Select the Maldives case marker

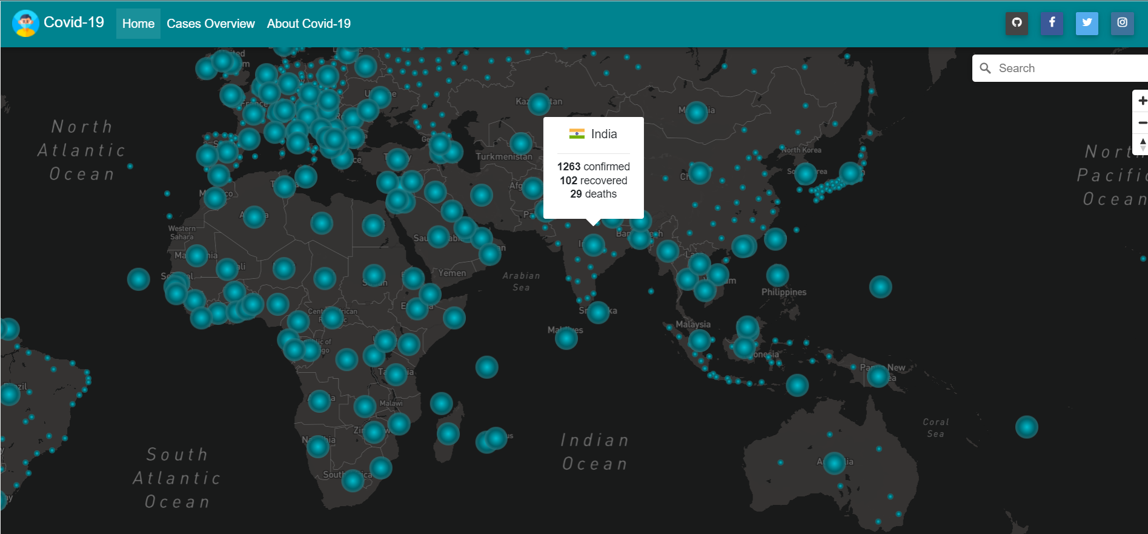[566, 338]
